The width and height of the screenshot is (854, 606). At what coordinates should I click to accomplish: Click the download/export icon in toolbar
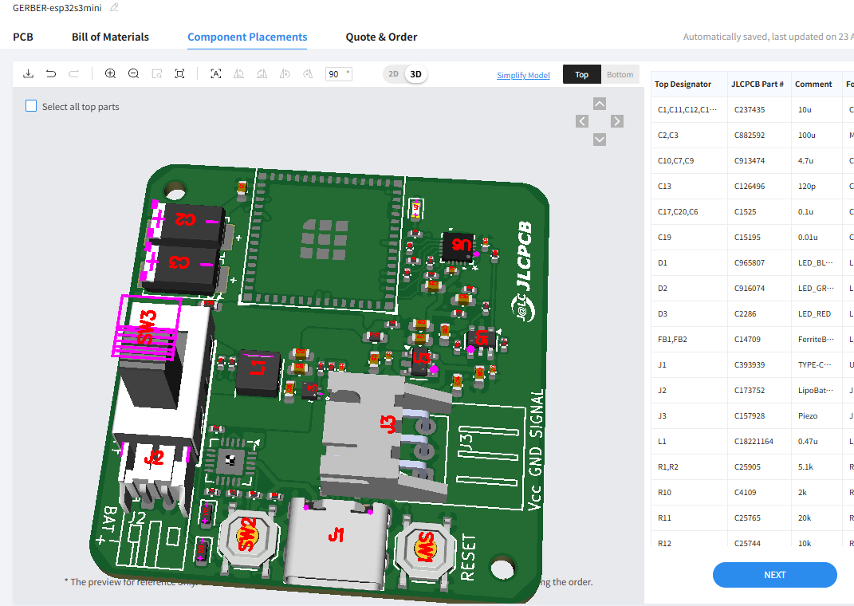pyautogui.click(x=28, y=74)
